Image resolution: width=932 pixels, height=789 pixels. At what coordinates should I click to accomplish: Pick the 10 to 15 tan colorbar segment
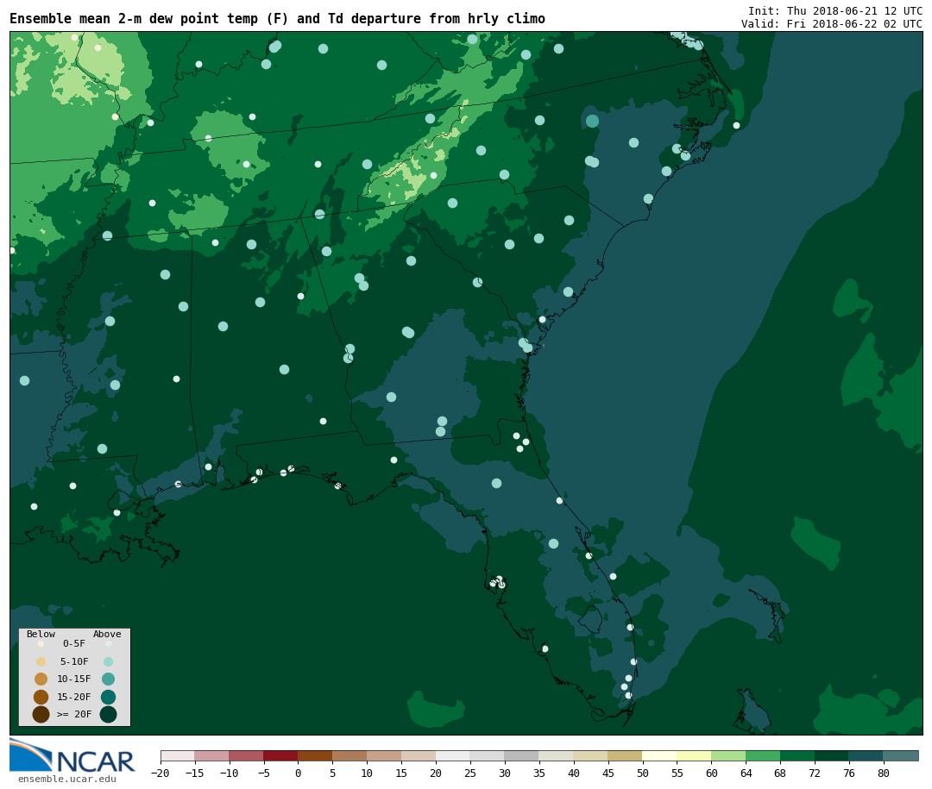(x=385, y=756)
